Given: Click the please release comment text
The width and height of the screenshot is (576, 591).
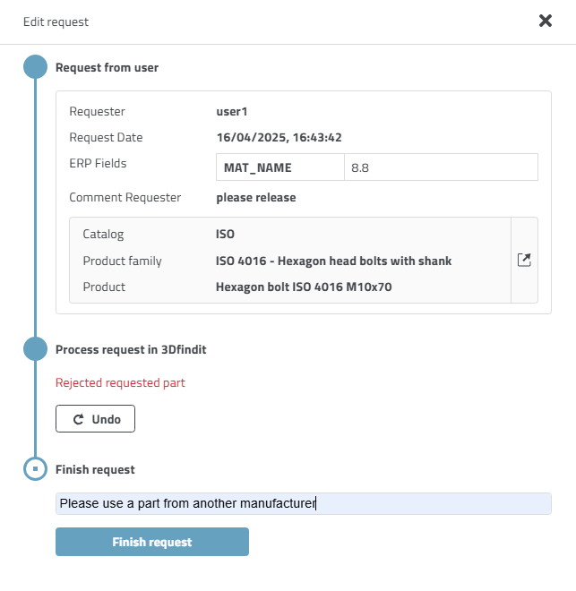Looking at the screenshot, I should [255, 197].
